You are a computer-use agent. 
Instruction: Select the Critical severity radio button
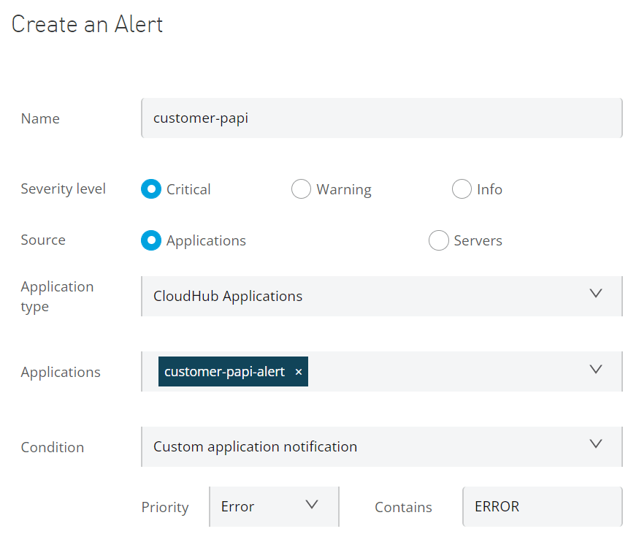click(151, 189)
